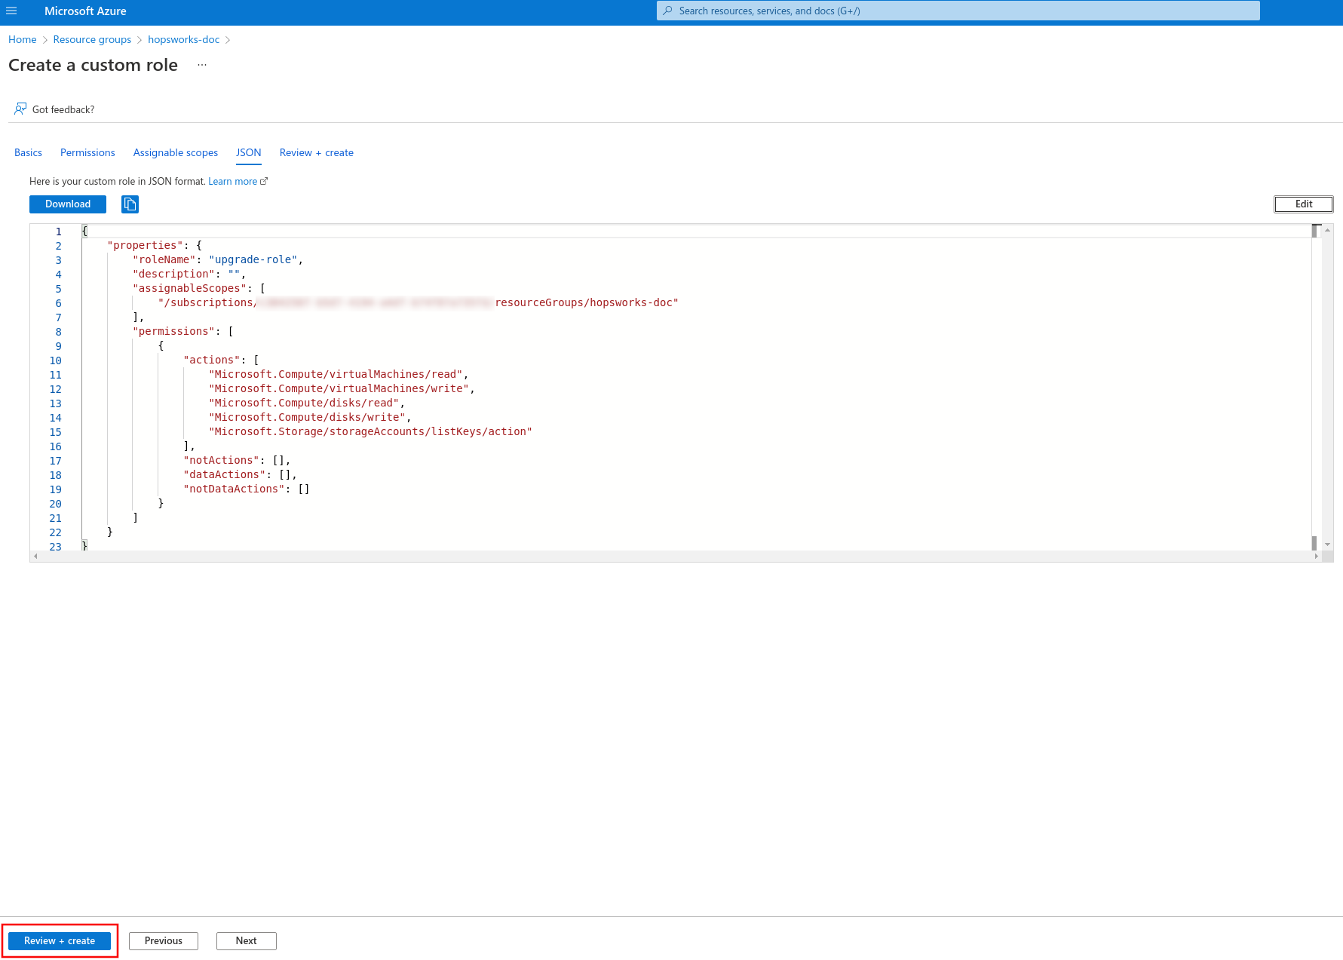This screenshot has height=960, width=1343.
Task: Click the editor's scroll-down arrow
Action: (1327, 544)
